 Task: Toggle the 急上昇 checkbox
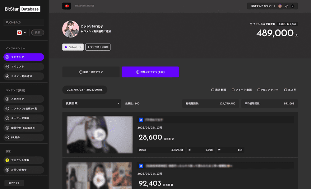pyautogui.click(x=285, y=90)
